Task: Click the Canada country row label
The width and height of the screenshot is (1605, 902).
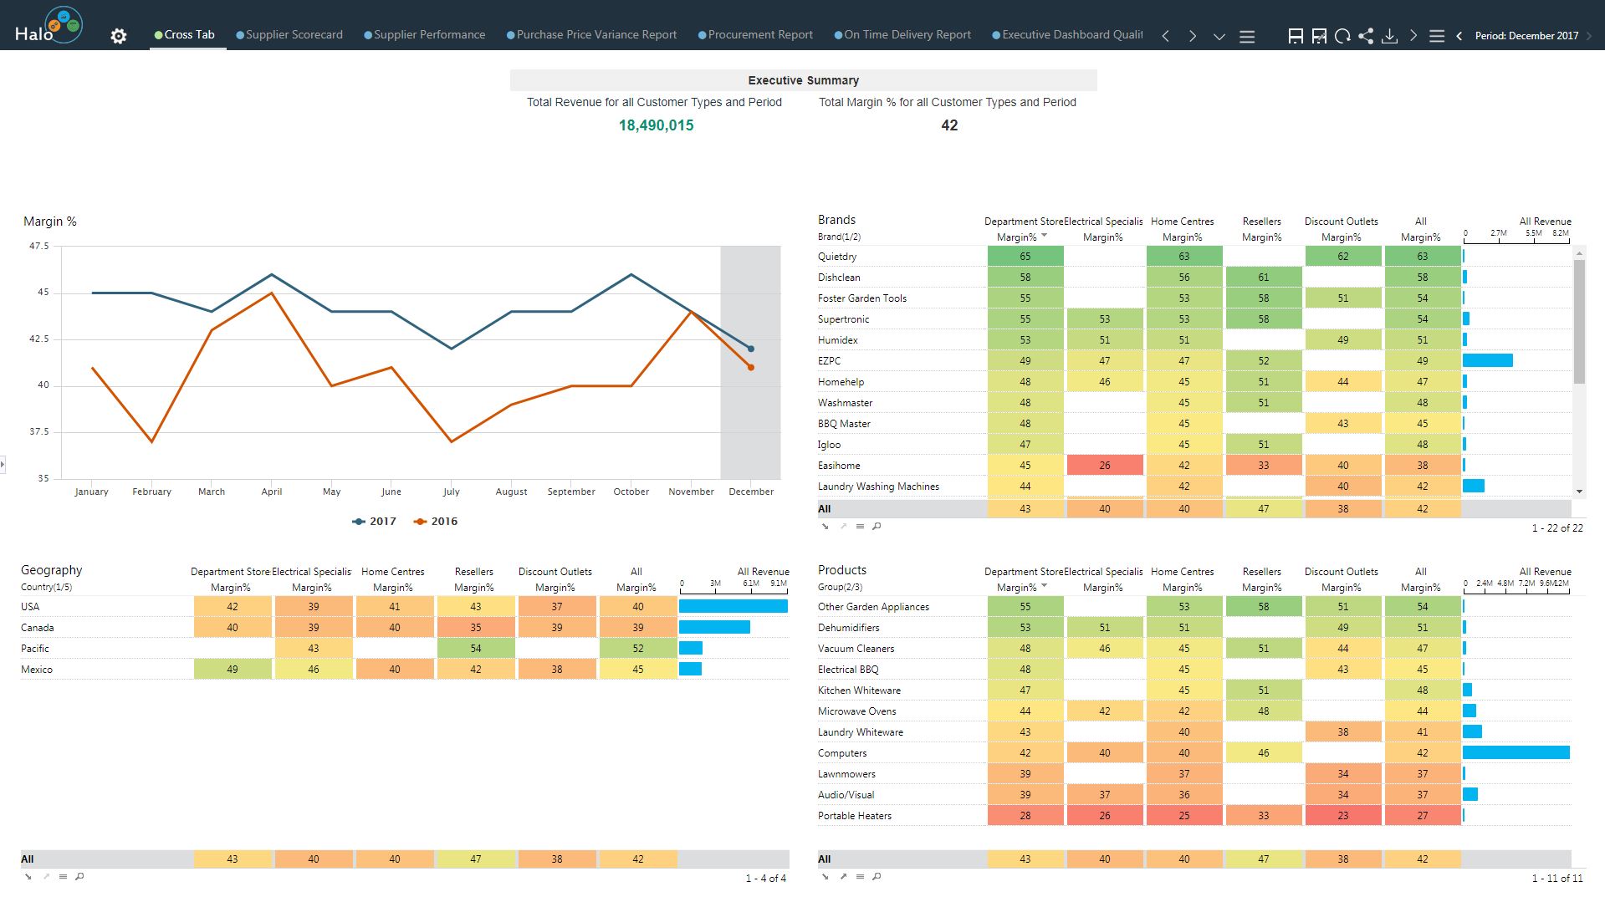Action: coord(37,628)
